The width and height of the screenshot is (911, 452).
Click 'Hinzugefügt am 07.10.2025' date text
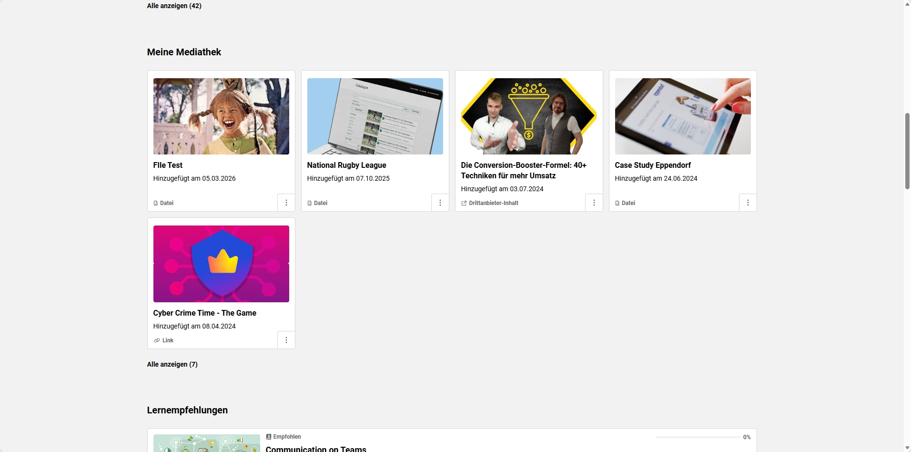[348, 178]
